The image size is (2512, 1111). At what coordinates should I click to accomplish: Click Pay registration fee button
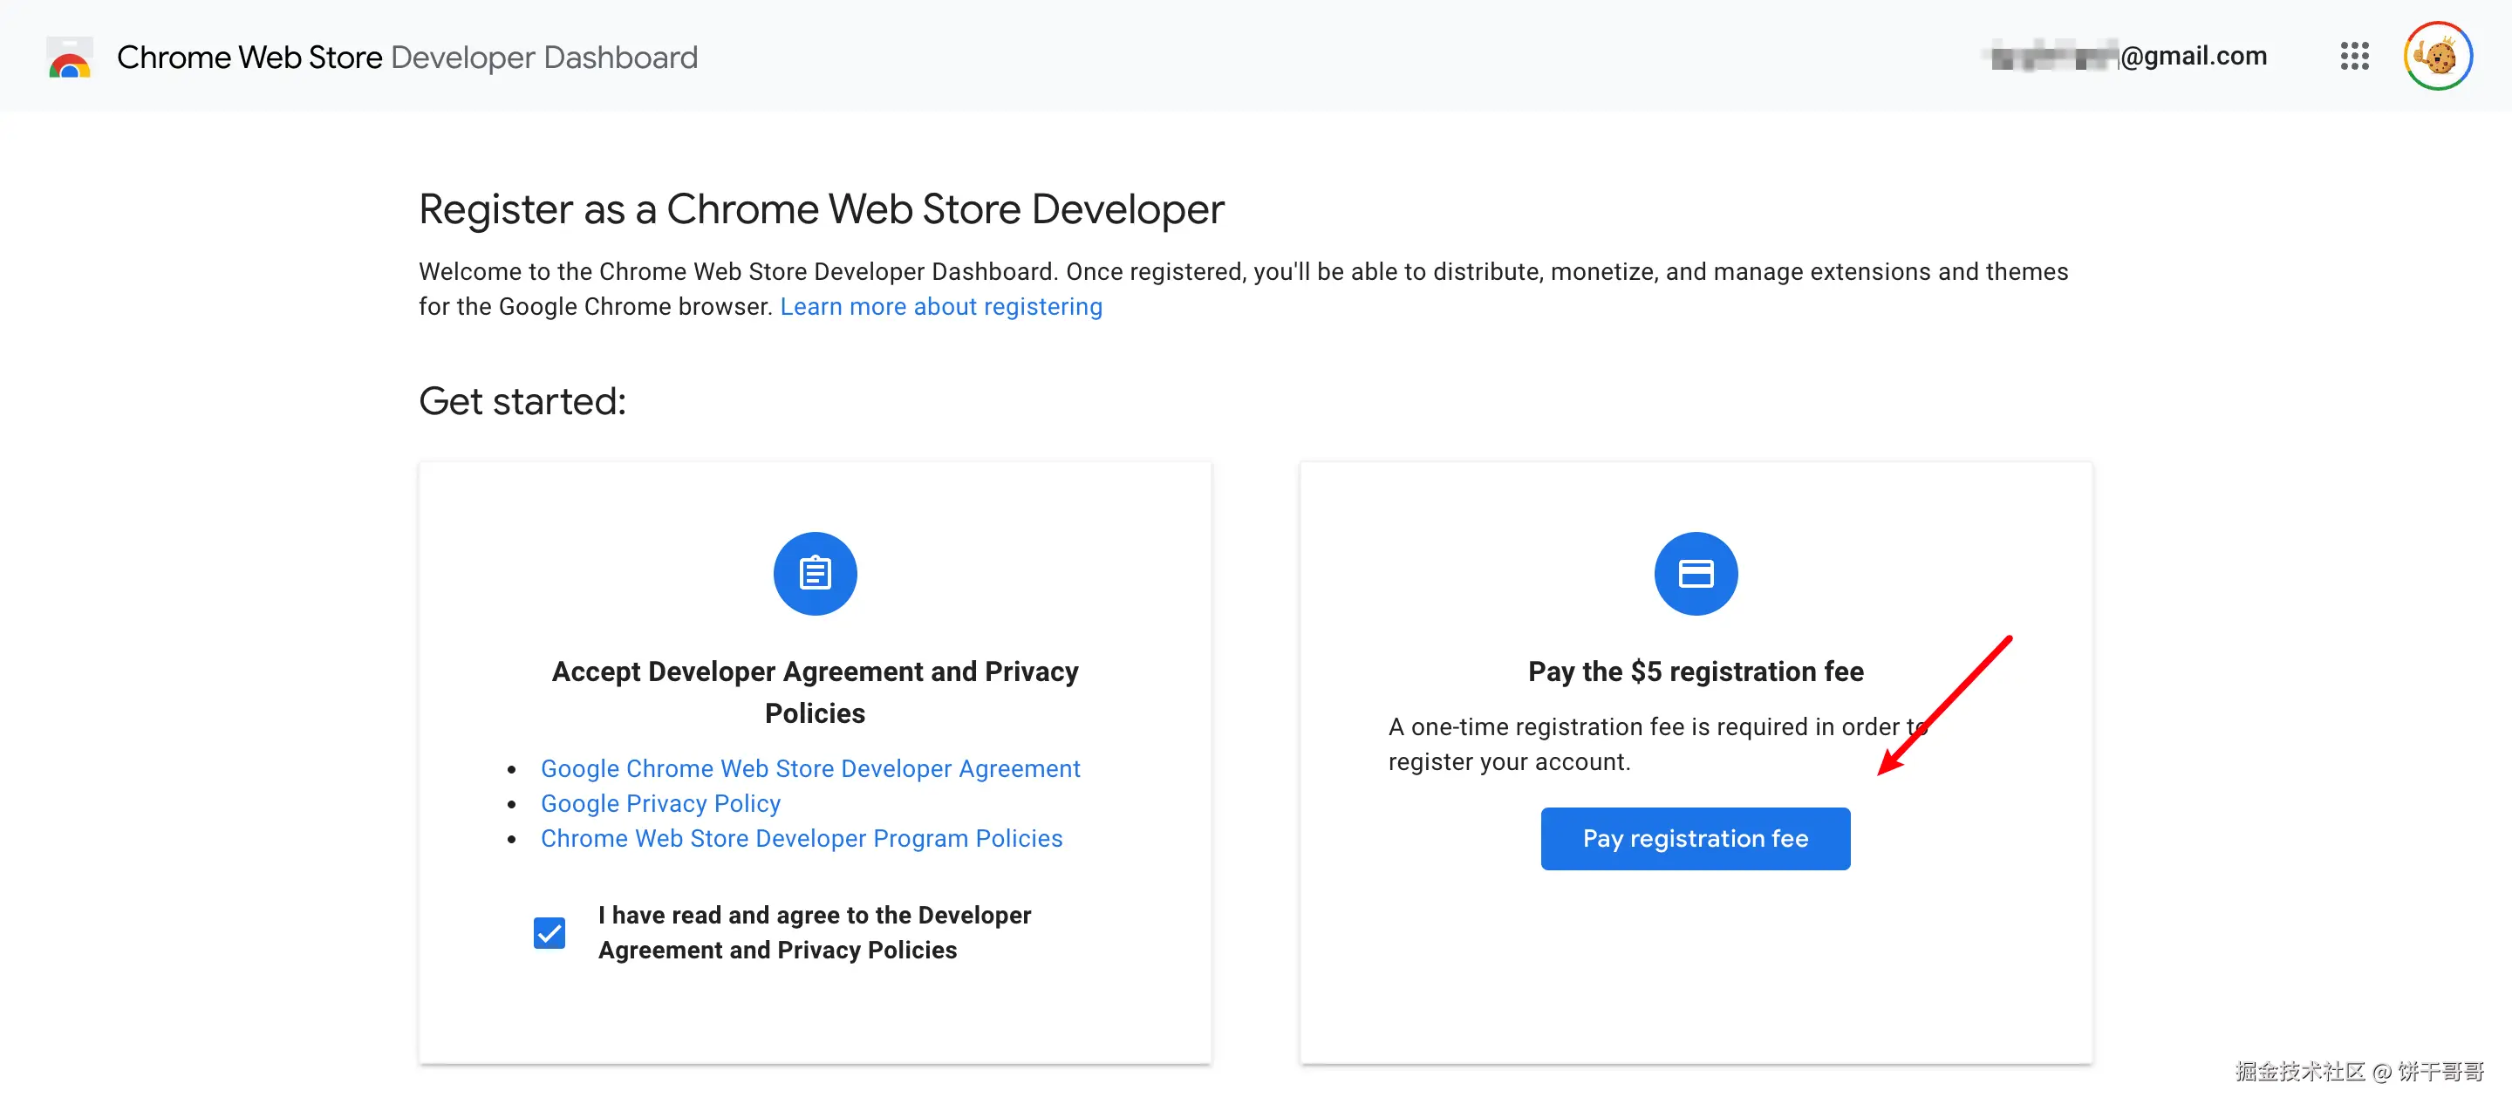tap(1695, 838)
